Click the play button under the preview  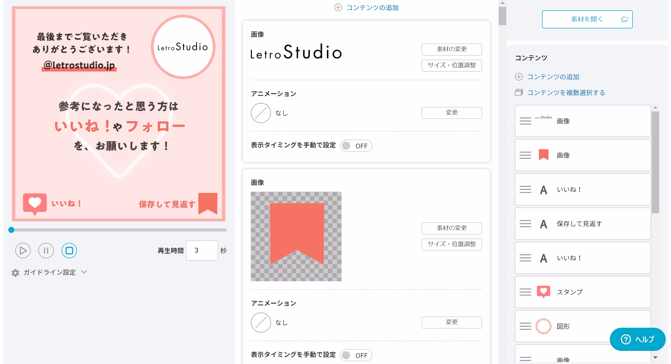point(23,251)
